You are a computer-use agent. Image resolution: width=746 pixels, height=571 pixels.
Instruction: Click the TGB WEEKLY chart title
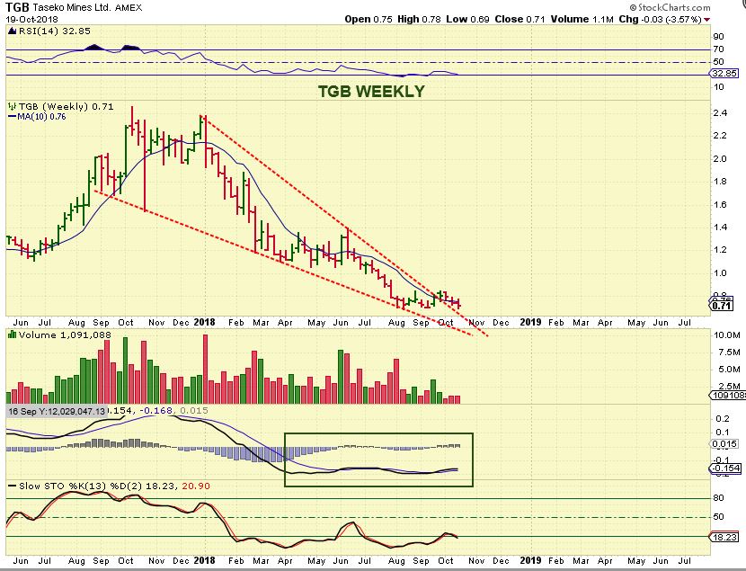[x=371, y=92]
